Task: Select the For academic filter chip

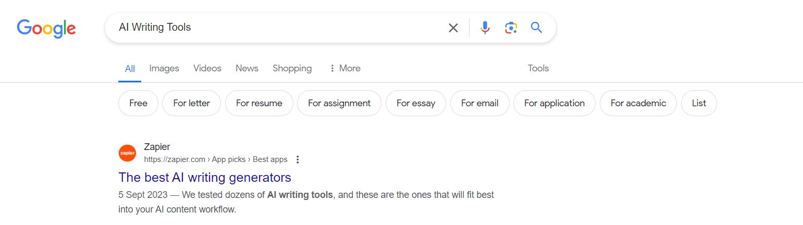Action: click(638, 103)
